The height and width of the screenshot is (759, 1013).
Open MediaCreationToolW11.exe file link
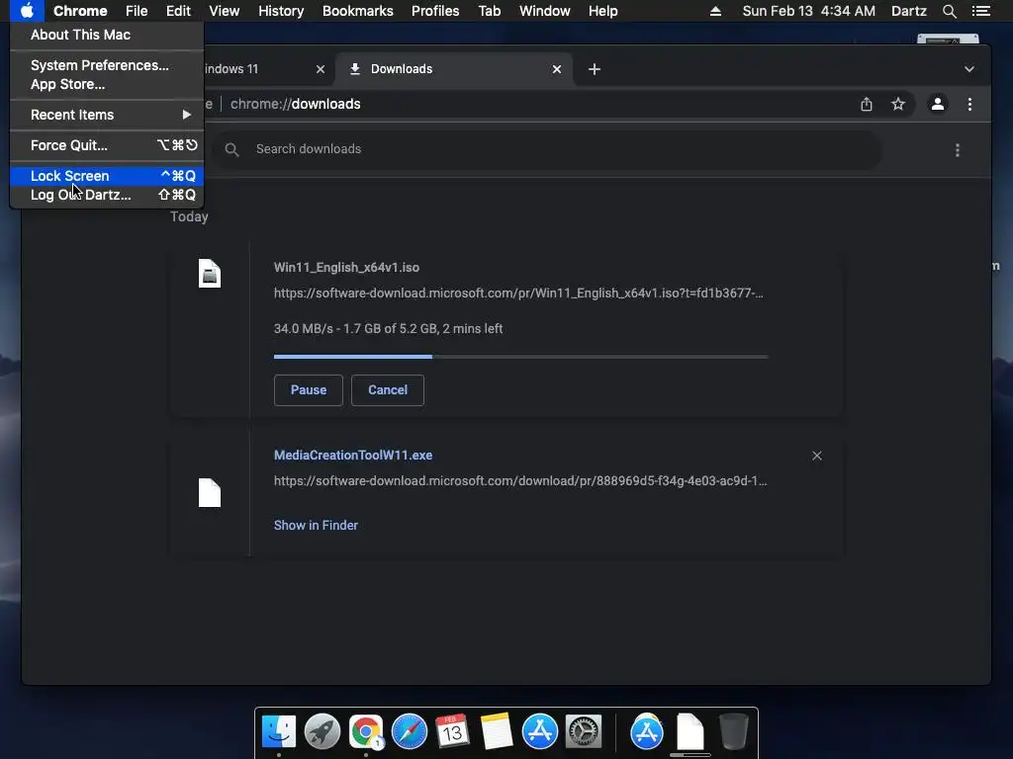pos(353,455)
